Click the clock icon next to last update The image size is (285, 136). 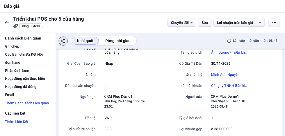(229, 41)
